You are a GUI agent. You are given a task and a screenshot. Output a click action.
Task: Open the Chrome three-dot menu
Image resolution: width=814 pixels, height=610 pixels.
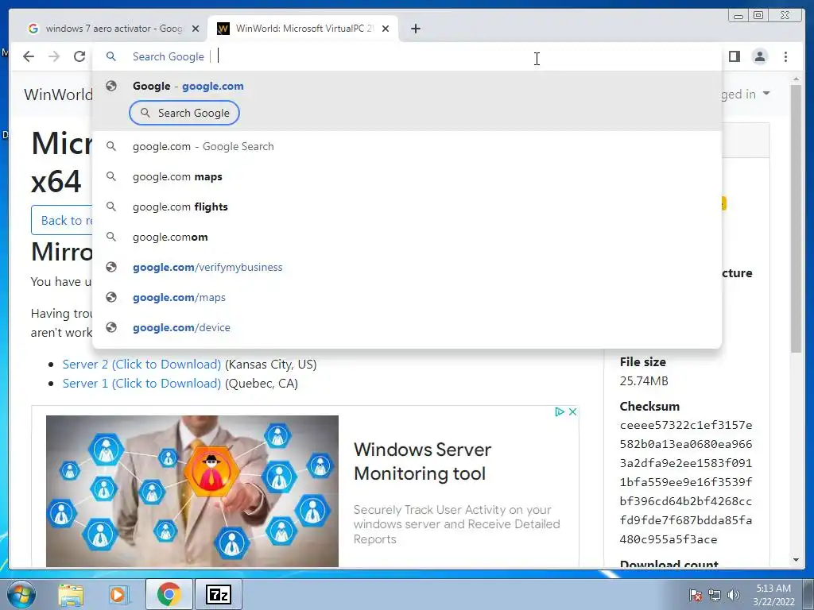[x=785, y=56]
